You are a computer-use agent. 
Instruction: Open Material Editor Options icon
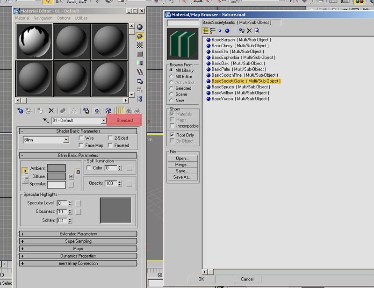point(140,81)
